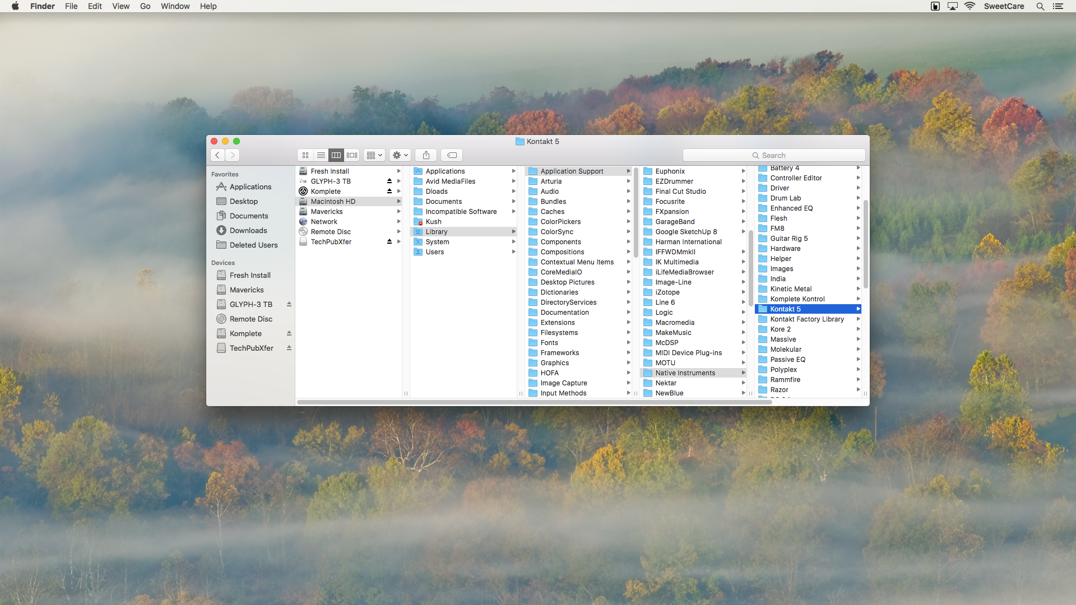Select Remote Disc under Devices
The image size is (1076, 605).
(250, 319)
